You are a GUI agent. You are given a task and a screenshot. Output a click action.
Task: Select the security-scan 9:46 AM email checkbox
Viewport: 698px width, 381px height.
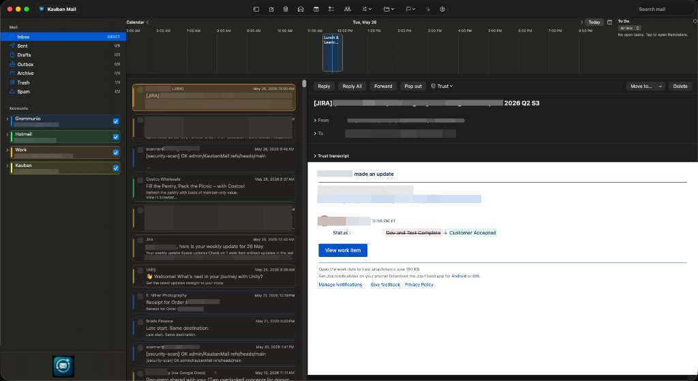[x=140, y=149]
